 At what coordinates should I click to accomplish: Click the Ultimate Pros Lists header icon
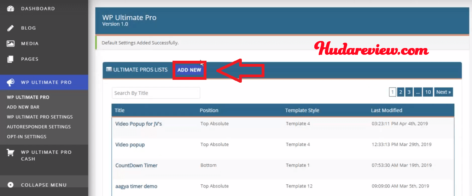pos(109,70)
